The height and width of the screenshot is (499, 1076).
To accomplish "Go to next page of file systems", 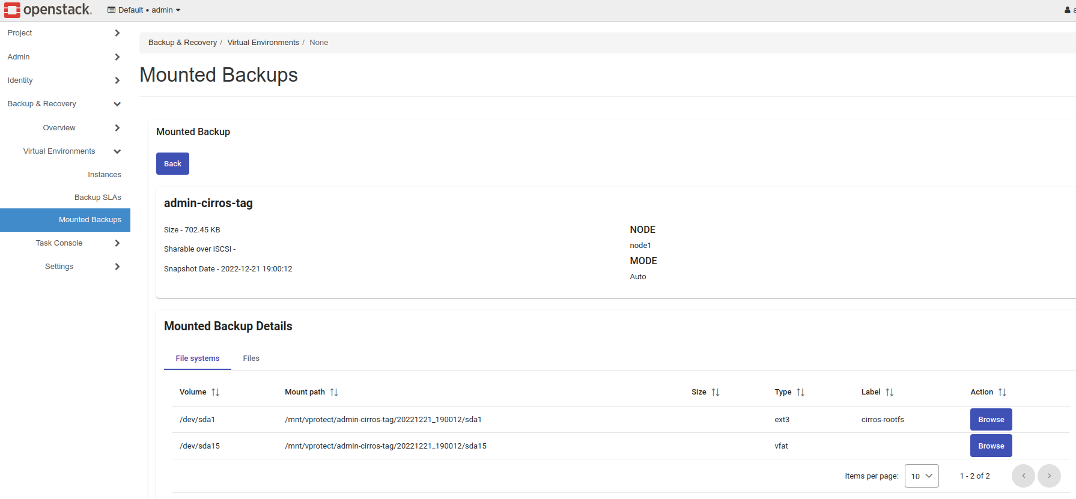I will pyautogui.click(x=1049, y=476).
